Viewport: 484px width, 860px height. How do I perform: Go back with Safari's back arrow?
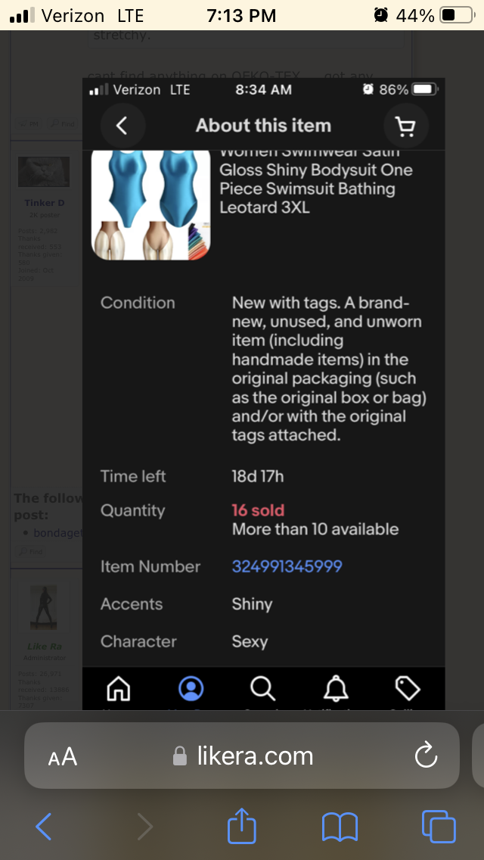(x=44, y=827)
